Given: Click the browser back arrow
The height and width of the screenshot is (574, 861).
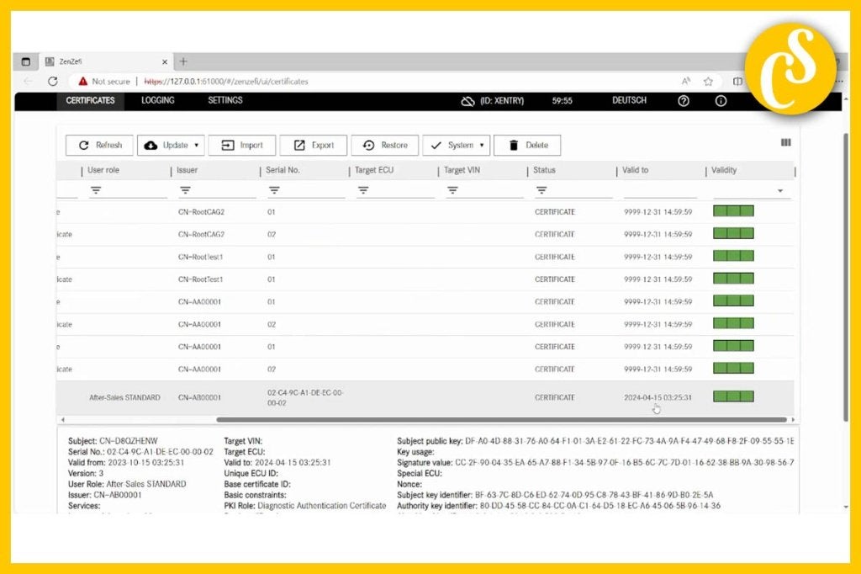Looking at the screenshot, I should [x=29, y=82].
